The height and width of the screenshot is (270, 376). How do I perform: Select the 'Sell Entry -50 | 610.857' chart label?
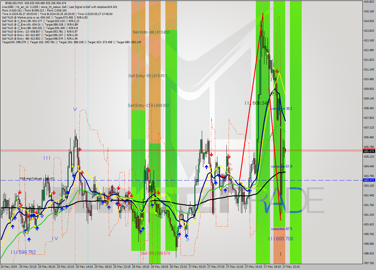click(147, 76)
